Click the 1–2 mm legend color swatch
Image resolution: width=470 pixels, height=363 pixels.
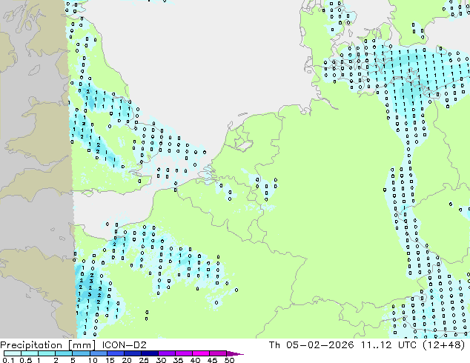click(47, 353)
